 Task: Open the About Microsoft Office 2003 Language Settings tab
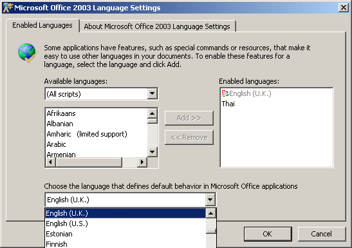click(157, 26)
